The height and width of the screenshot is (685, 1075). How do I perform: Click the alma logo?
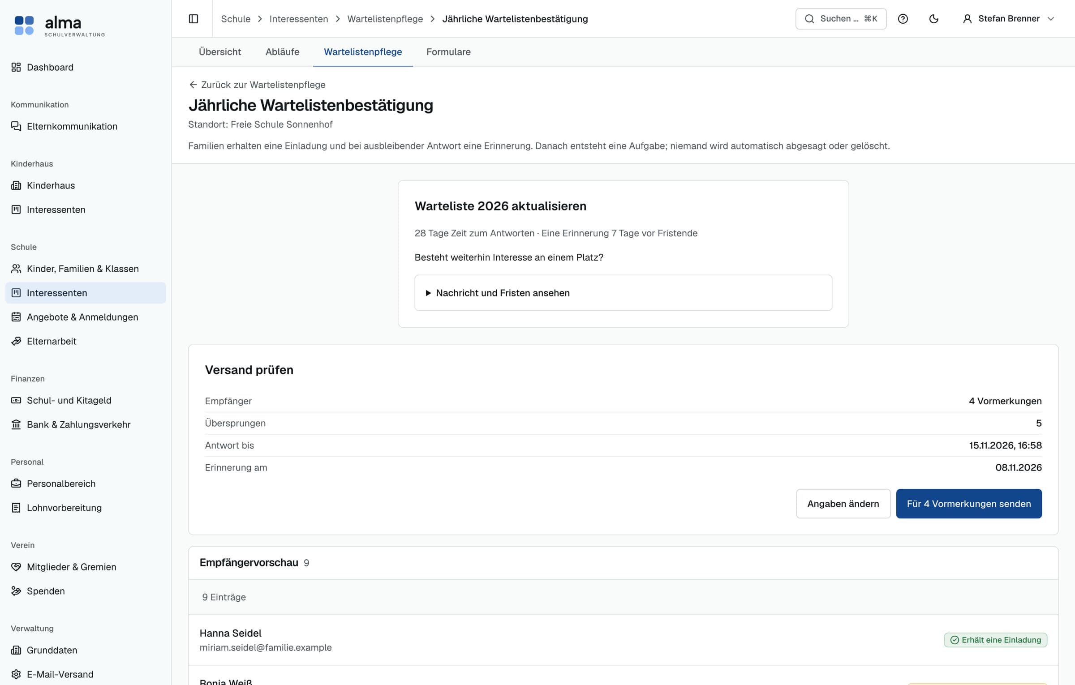[59, 26]
